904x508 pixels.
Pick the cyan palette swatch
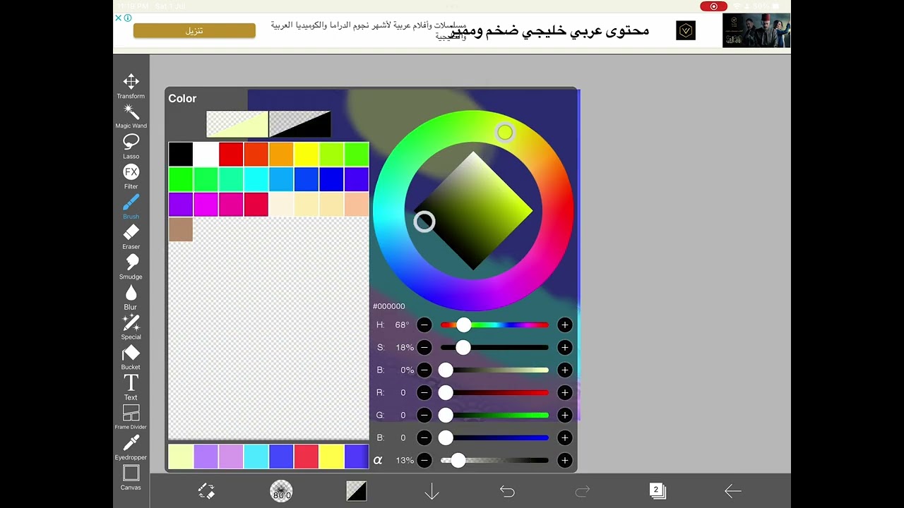click(x=256, y=179)
